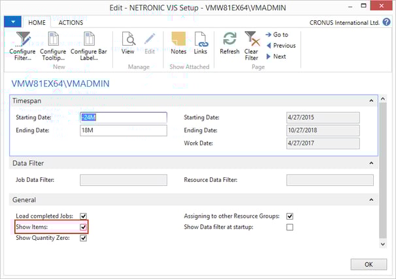The width and height of the screenshot is (396, 279).
Task: Click the View ribbon icon
Action: 128,43
